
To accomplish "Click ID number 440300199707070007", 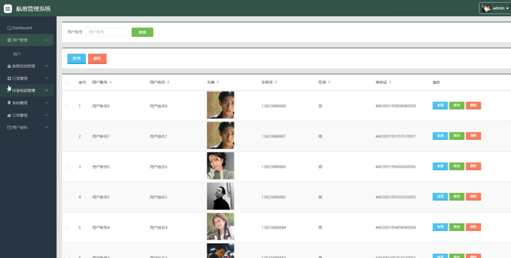I will click(x=395, y=136).
